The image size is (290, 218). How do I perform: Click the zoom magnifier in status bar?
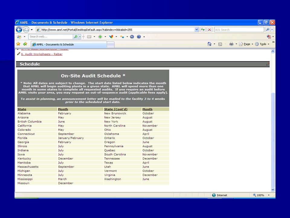[254, 195]
